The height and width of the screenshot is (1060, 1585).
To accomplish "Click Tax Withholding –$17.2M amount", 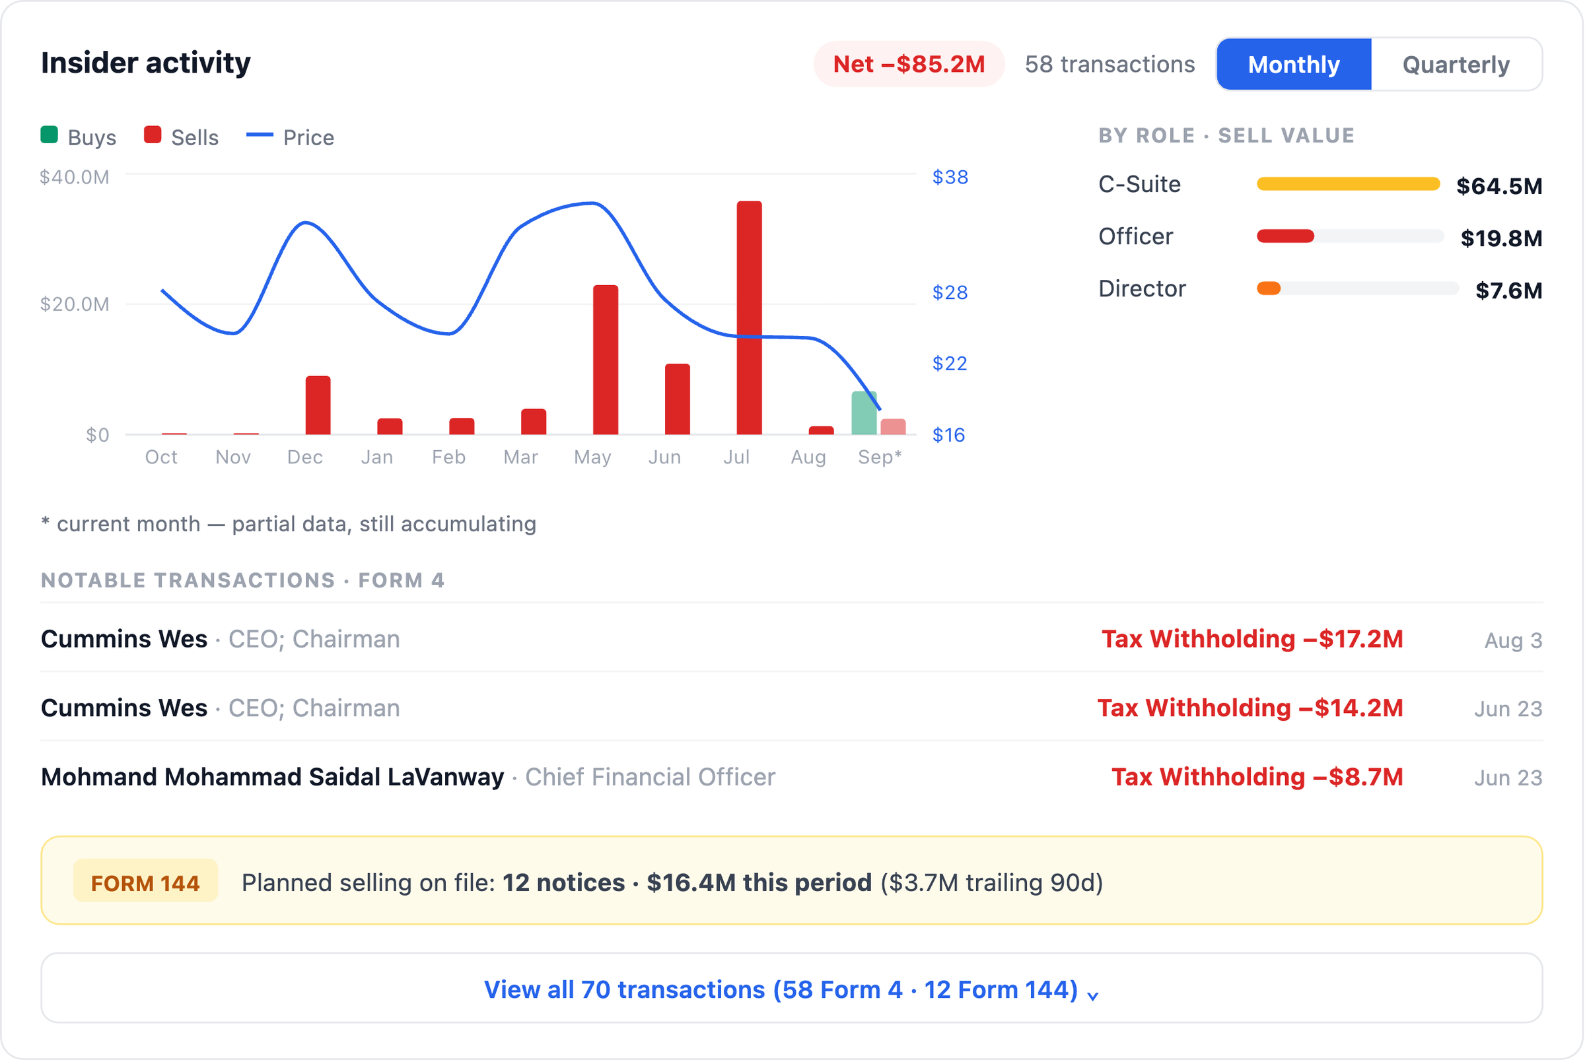I will [x=1253, y=639].
